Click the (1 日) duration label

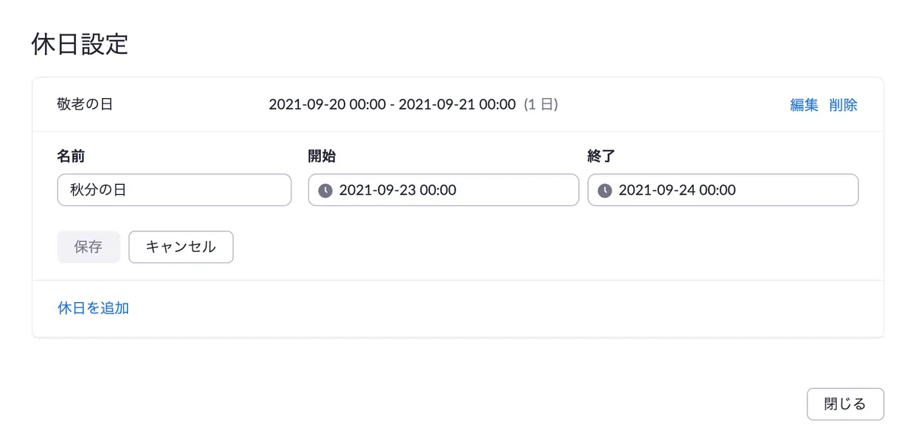click(541, 104)
